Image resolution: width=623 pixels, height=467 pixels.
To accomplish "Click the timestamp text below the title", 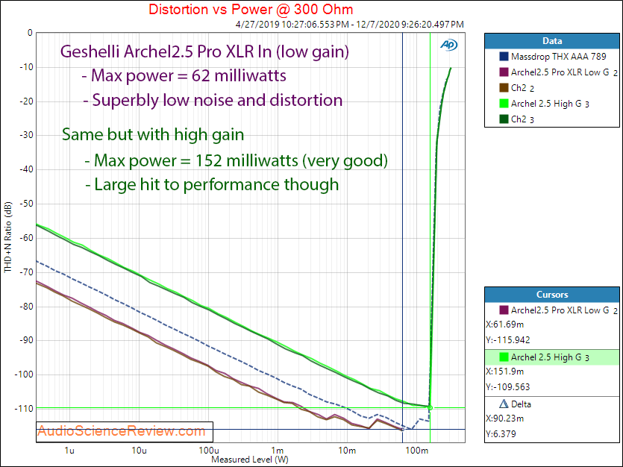I will [350, 24].
